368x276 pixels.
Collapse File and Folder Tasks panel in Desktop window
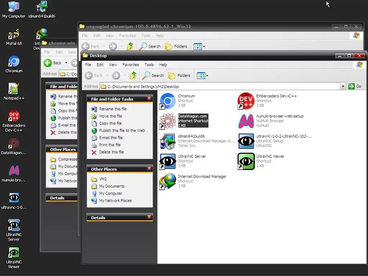pos(149,98)
